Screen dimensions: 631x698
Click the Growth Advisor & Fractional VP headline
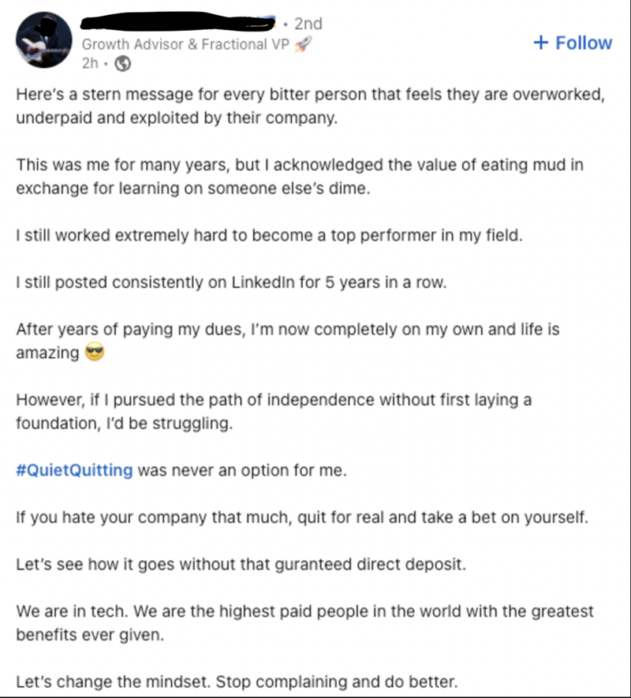(185, 44)
